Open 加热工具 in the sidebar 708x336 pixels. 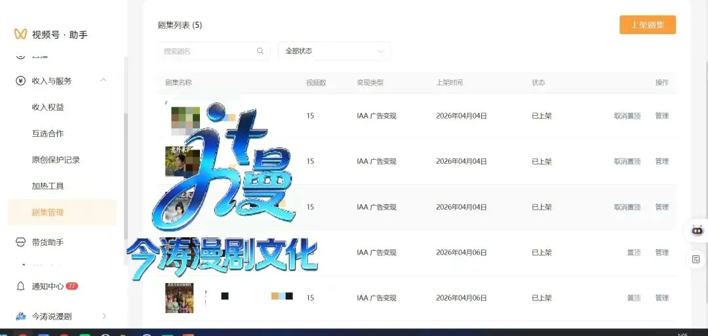pos(48,186)
